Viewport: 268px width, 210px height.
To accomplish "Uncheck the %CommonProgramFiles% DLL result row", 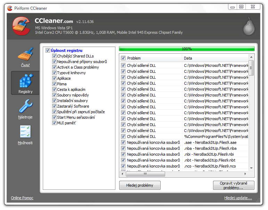I will tap(123, 137).
